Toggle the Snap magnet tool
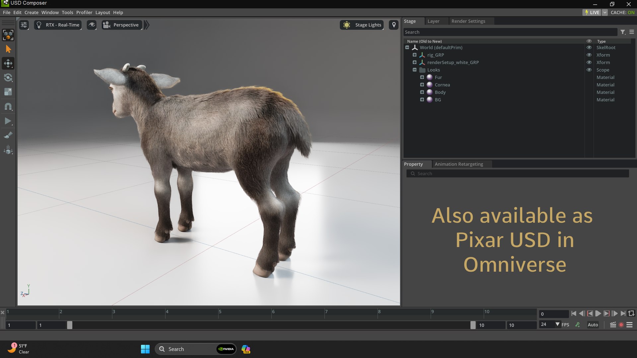 [8, 106]
